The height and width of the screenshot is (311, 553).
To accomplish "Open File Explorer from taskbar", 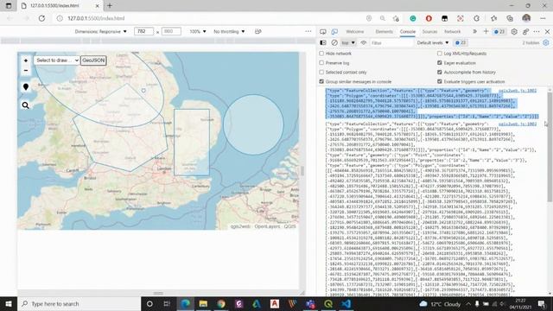I will 203,303.
